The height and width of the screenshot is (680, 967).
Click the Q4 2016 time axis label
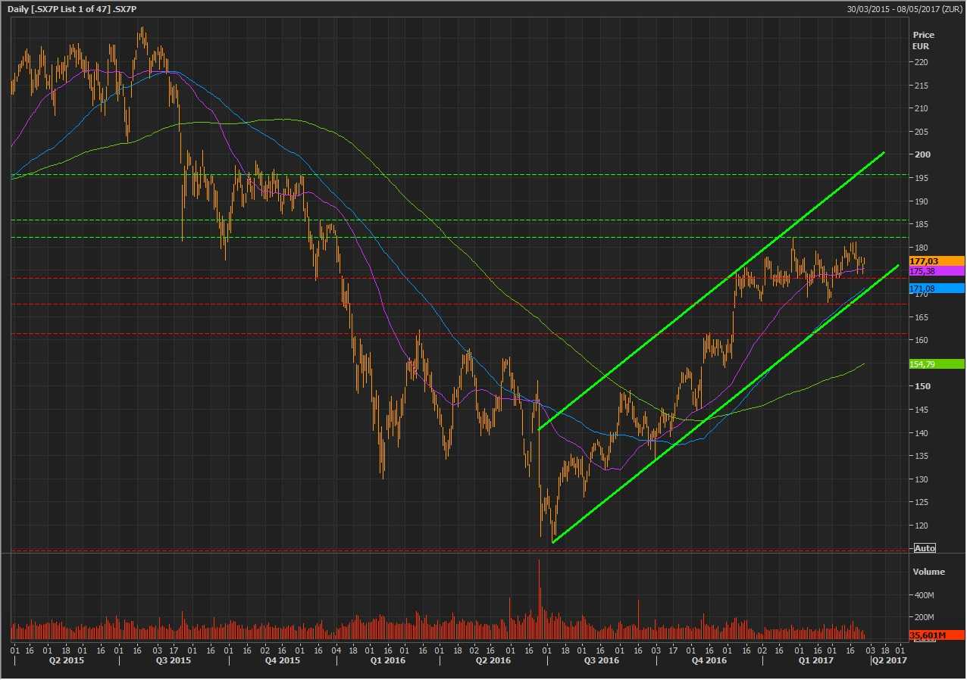708,661
